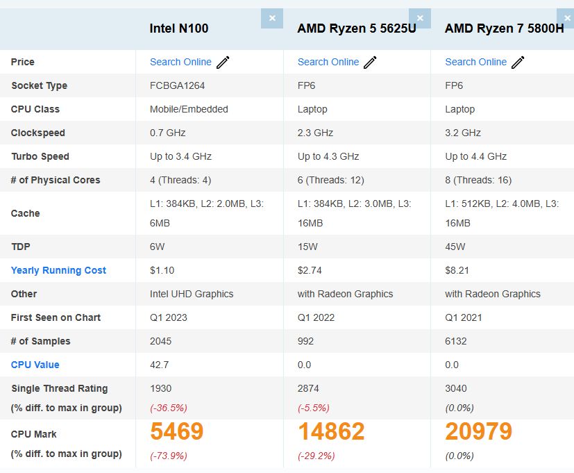Click the 3.2 GHz clockspeed value
This screenshot has height=473, width=574.
[463, 133]
